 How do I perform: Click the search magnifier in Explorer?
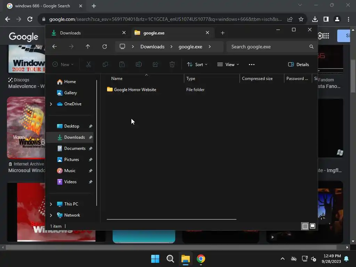click(x=311, y=47)
